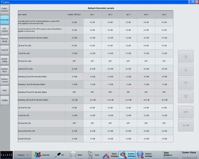Screen dimensions: 199x159
Task: Open the External Inputs tab
Action: point(5,40)
